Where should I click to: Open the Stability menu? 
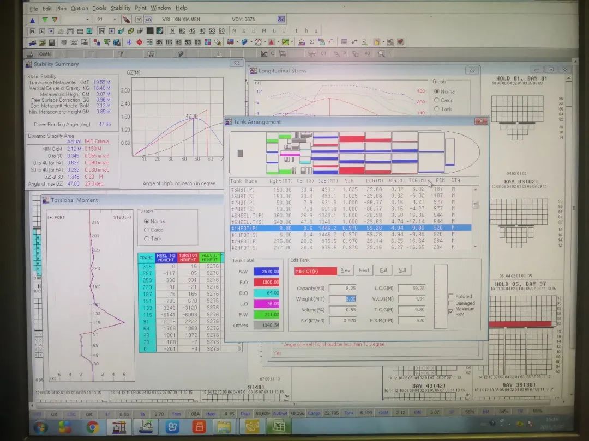click(x=121, y=8)
